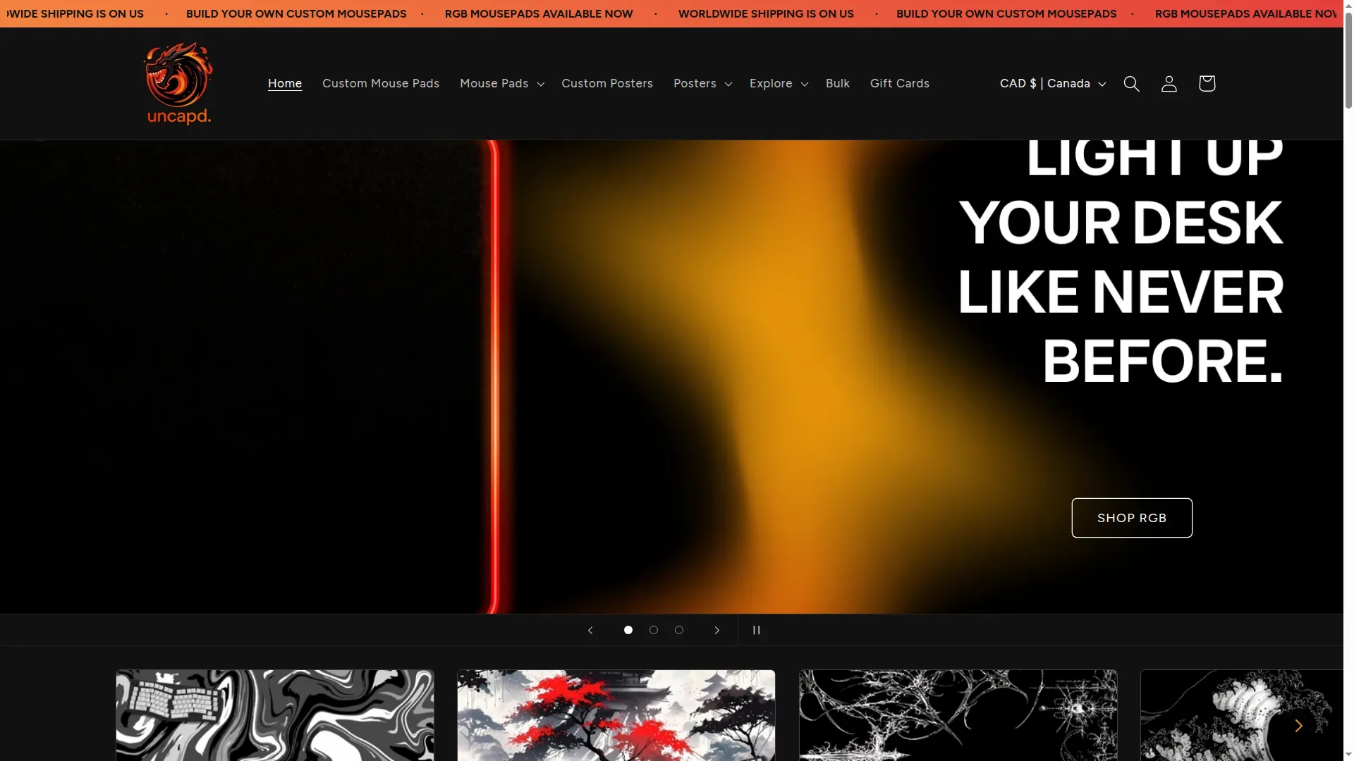Select the first slideshow dot
This screenshot has width=1354, height=761.
click(628, 630)
